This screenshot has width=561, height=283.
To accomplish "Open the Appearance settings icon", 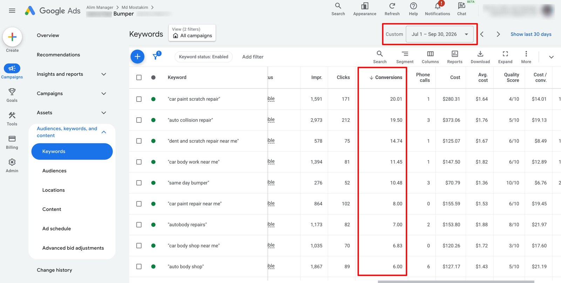I will pyautogui.click(x=365, y=9).
